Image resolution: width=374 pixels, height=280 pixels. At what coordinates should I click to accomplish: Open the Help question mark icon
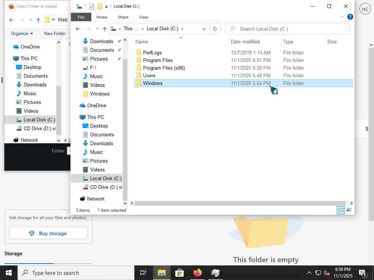click(350, 17)
